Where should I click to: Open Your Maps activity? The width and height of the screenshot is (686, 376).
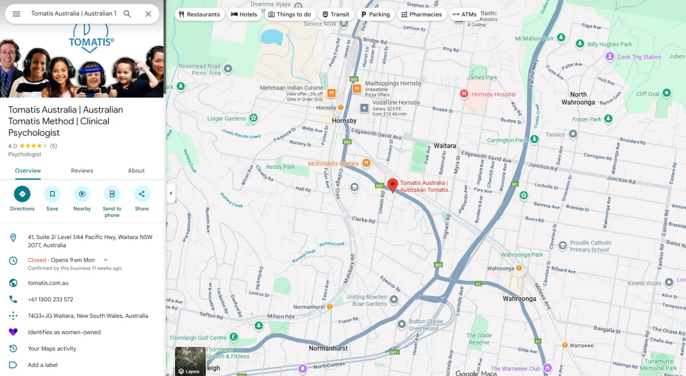(x=52, y=349)
